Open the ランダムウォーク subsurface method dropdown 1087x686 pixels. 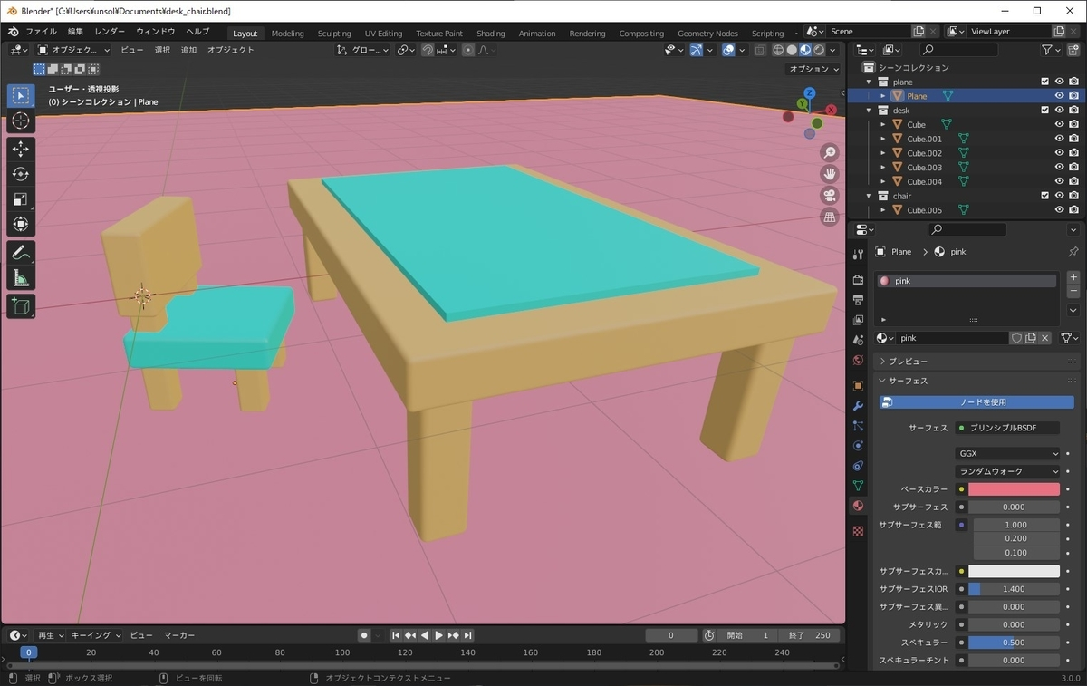[x=1008, y=471]
